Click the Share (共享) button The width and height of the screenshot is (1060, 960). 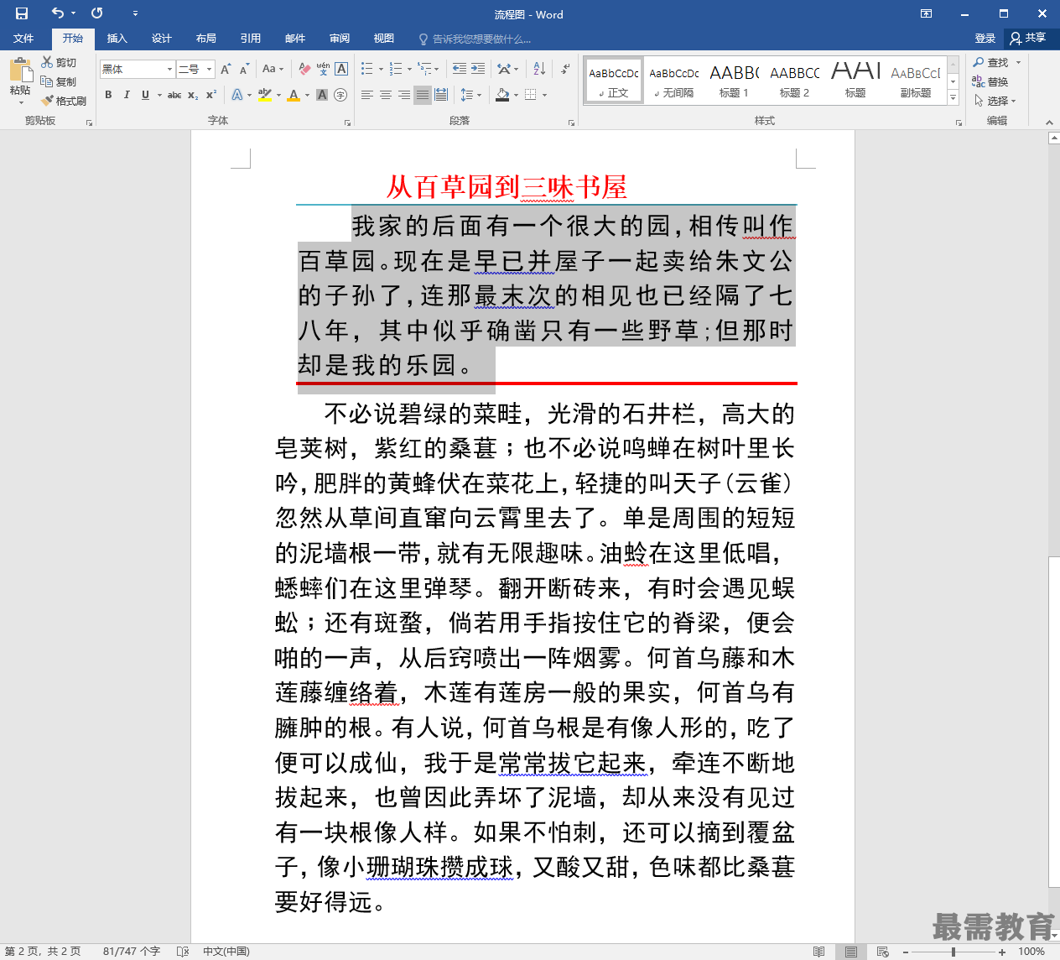pos(1029,39)
